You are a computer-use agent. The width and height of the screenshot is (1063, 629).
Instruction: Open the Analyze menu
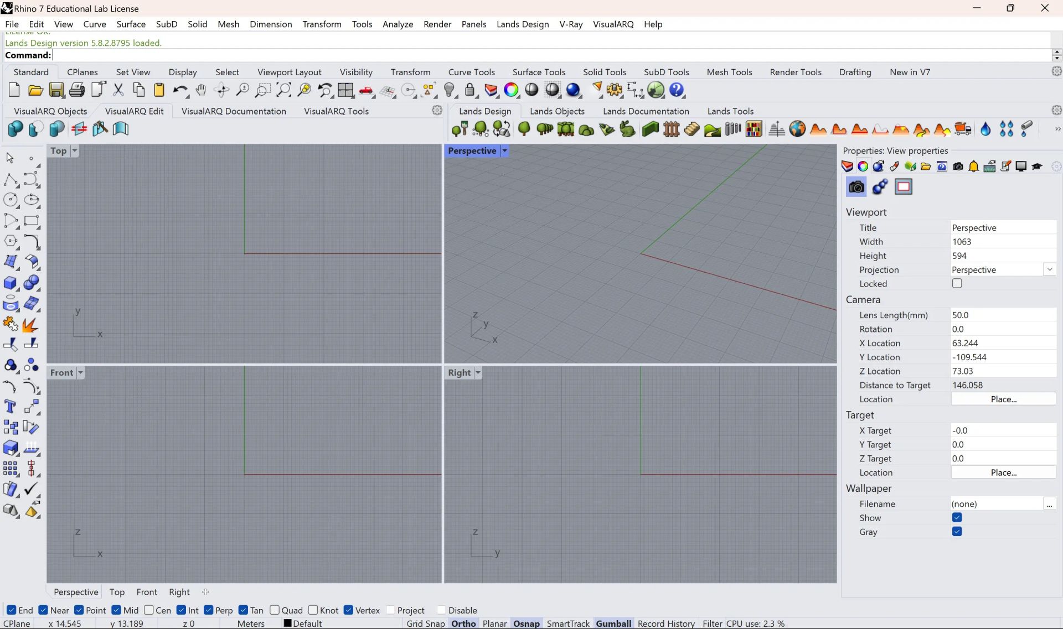click(398, 24)
